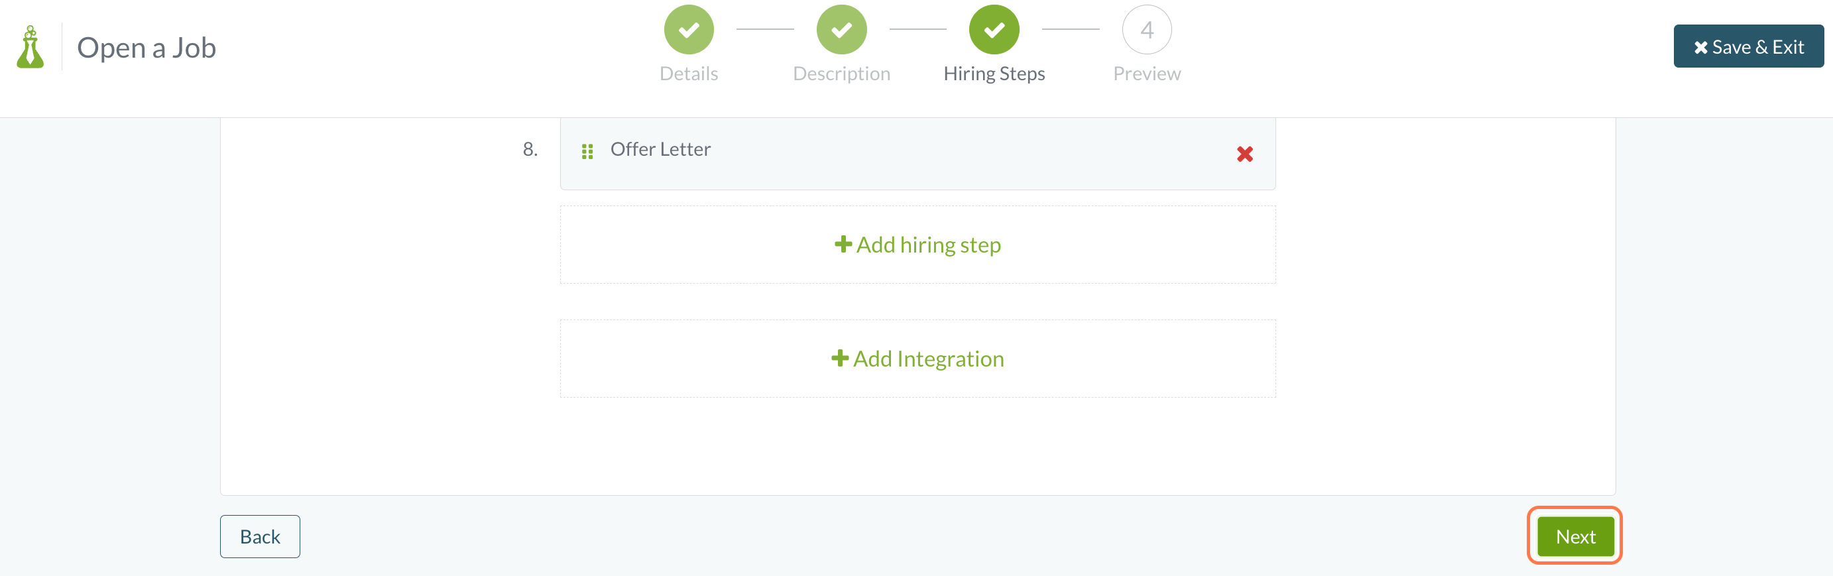
Task: Select the Hiring Steps label
Action: tap(994, 74)
